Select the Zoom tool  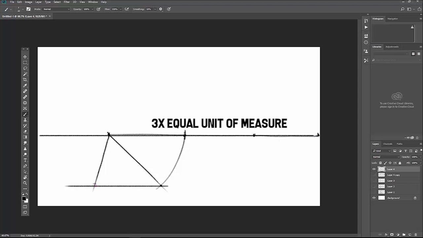click(x=25, y=183)
